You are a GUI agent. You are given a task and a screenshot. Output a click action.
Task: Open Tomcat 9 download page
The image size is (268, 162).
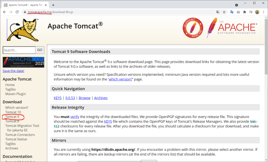(x=12, y=117)
